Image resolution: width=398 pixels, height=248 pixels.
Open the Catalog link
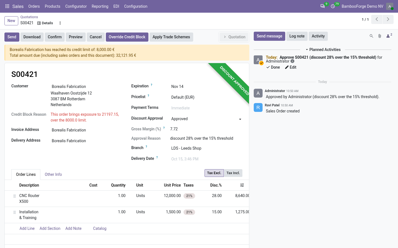pos(100,228)
